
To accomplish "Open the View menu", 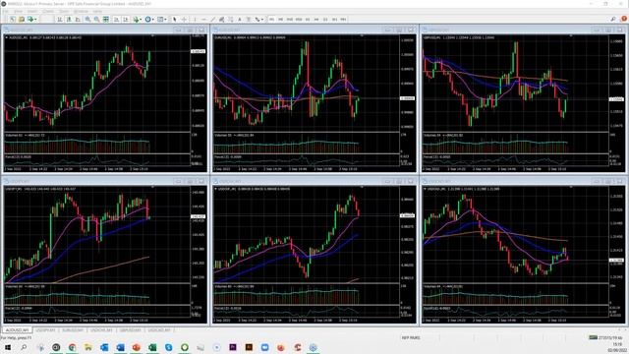I will point(18,11).
